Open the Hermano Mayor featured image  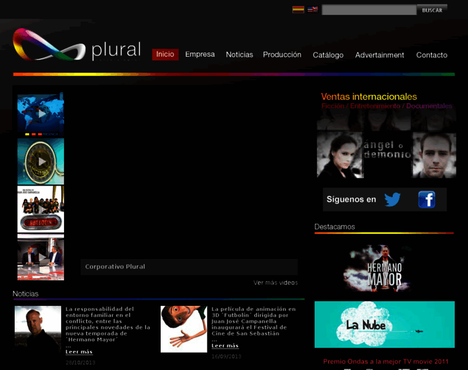click(377, 268)
